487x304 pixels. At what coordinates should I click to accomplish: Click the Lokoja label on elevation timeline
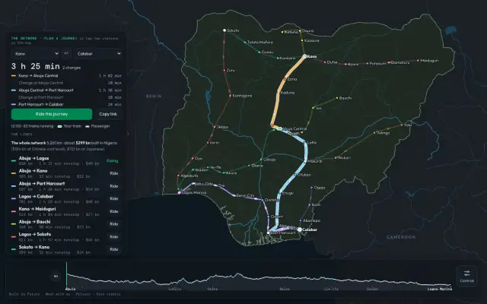point(174,289)
